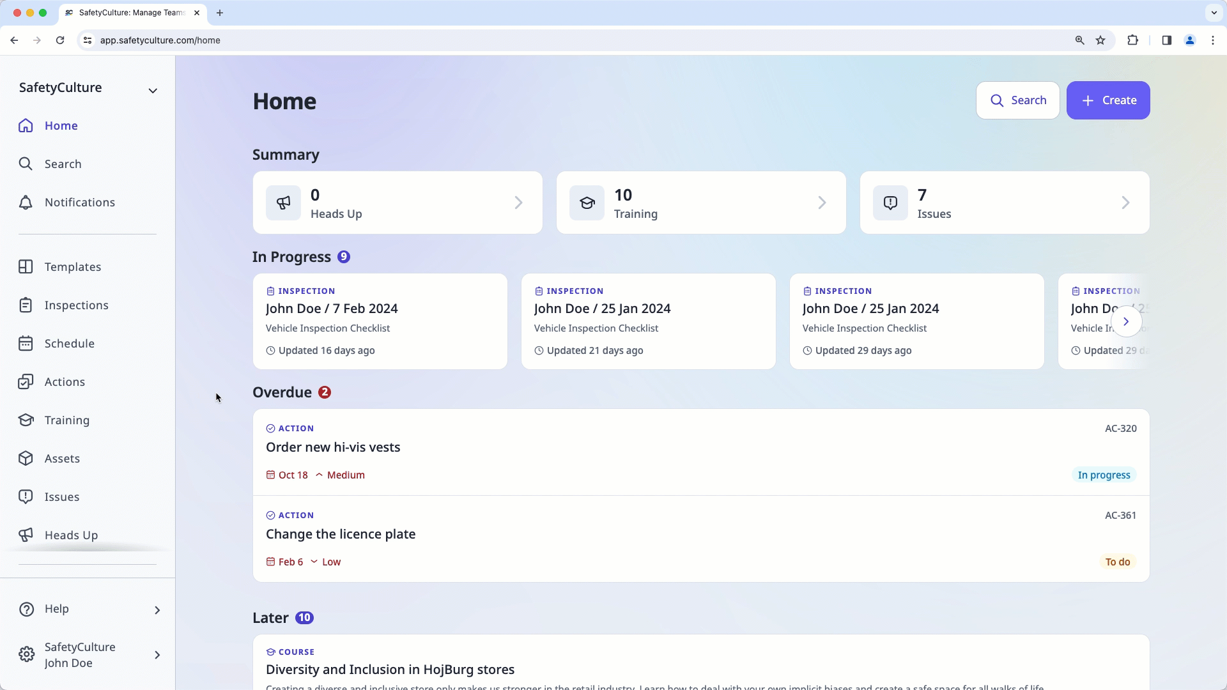Viewport: 1227px width, 690px height.
Task: Click the Assets cube icon
Action: pyautogui.click(x=26, y=459)
